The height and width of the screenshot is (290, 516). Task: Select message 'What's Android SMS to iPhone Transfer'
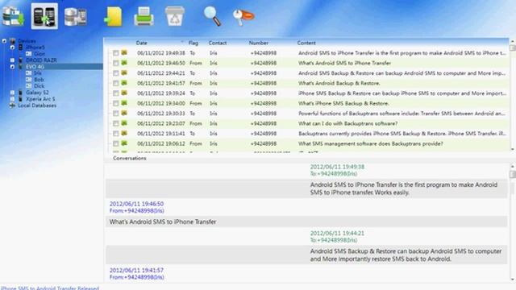pos(344,63)
